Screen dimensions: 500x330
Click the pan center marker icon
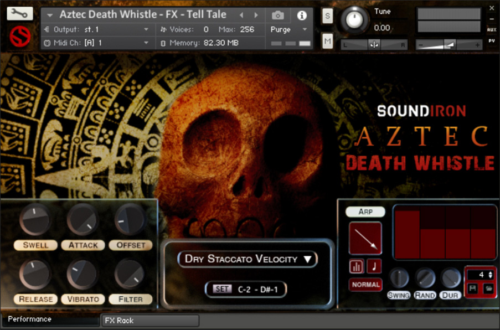click(x=374, y=45)
